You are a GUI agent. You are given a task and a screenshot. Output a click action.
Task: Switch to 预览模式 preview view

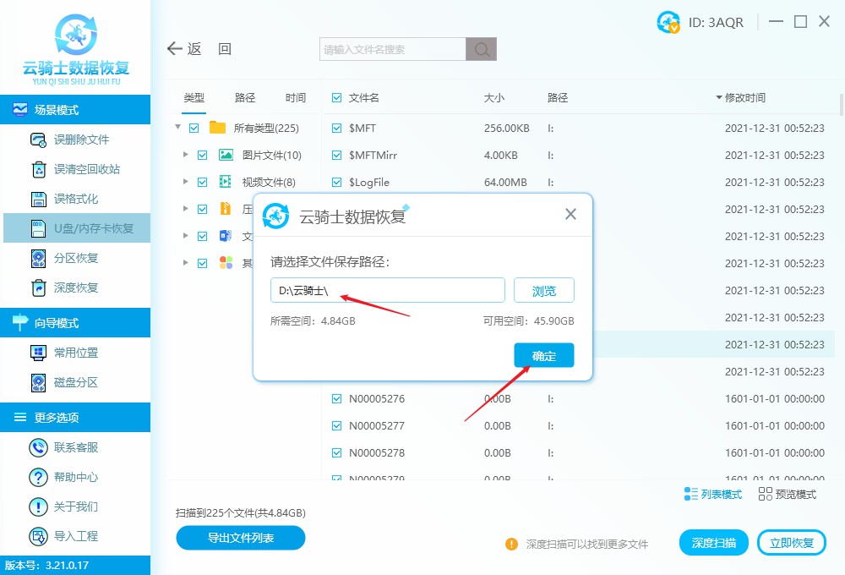point(788,494)
